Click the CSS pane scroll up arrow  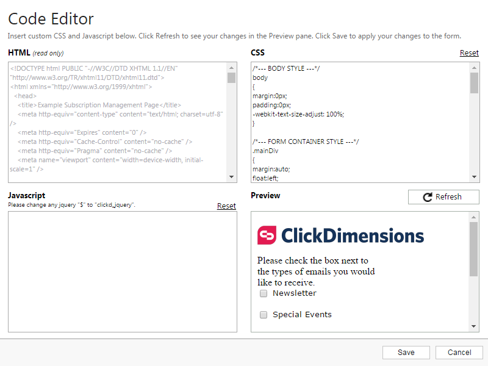[x=474, y=68]
